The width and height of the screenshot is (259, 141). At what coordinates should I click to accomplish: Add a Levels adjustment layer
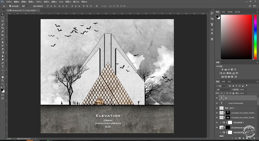coord(226,69)
